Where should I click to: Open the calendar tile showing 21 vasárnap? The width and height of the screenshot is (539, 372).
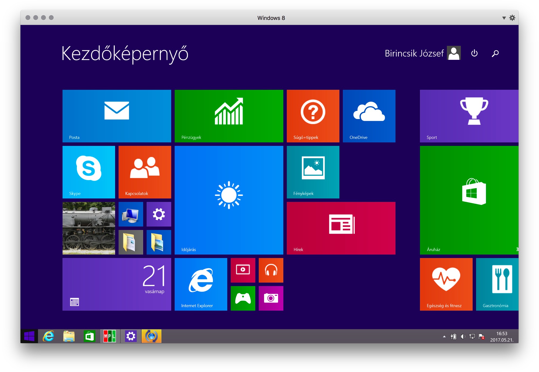tap(117, 284)
